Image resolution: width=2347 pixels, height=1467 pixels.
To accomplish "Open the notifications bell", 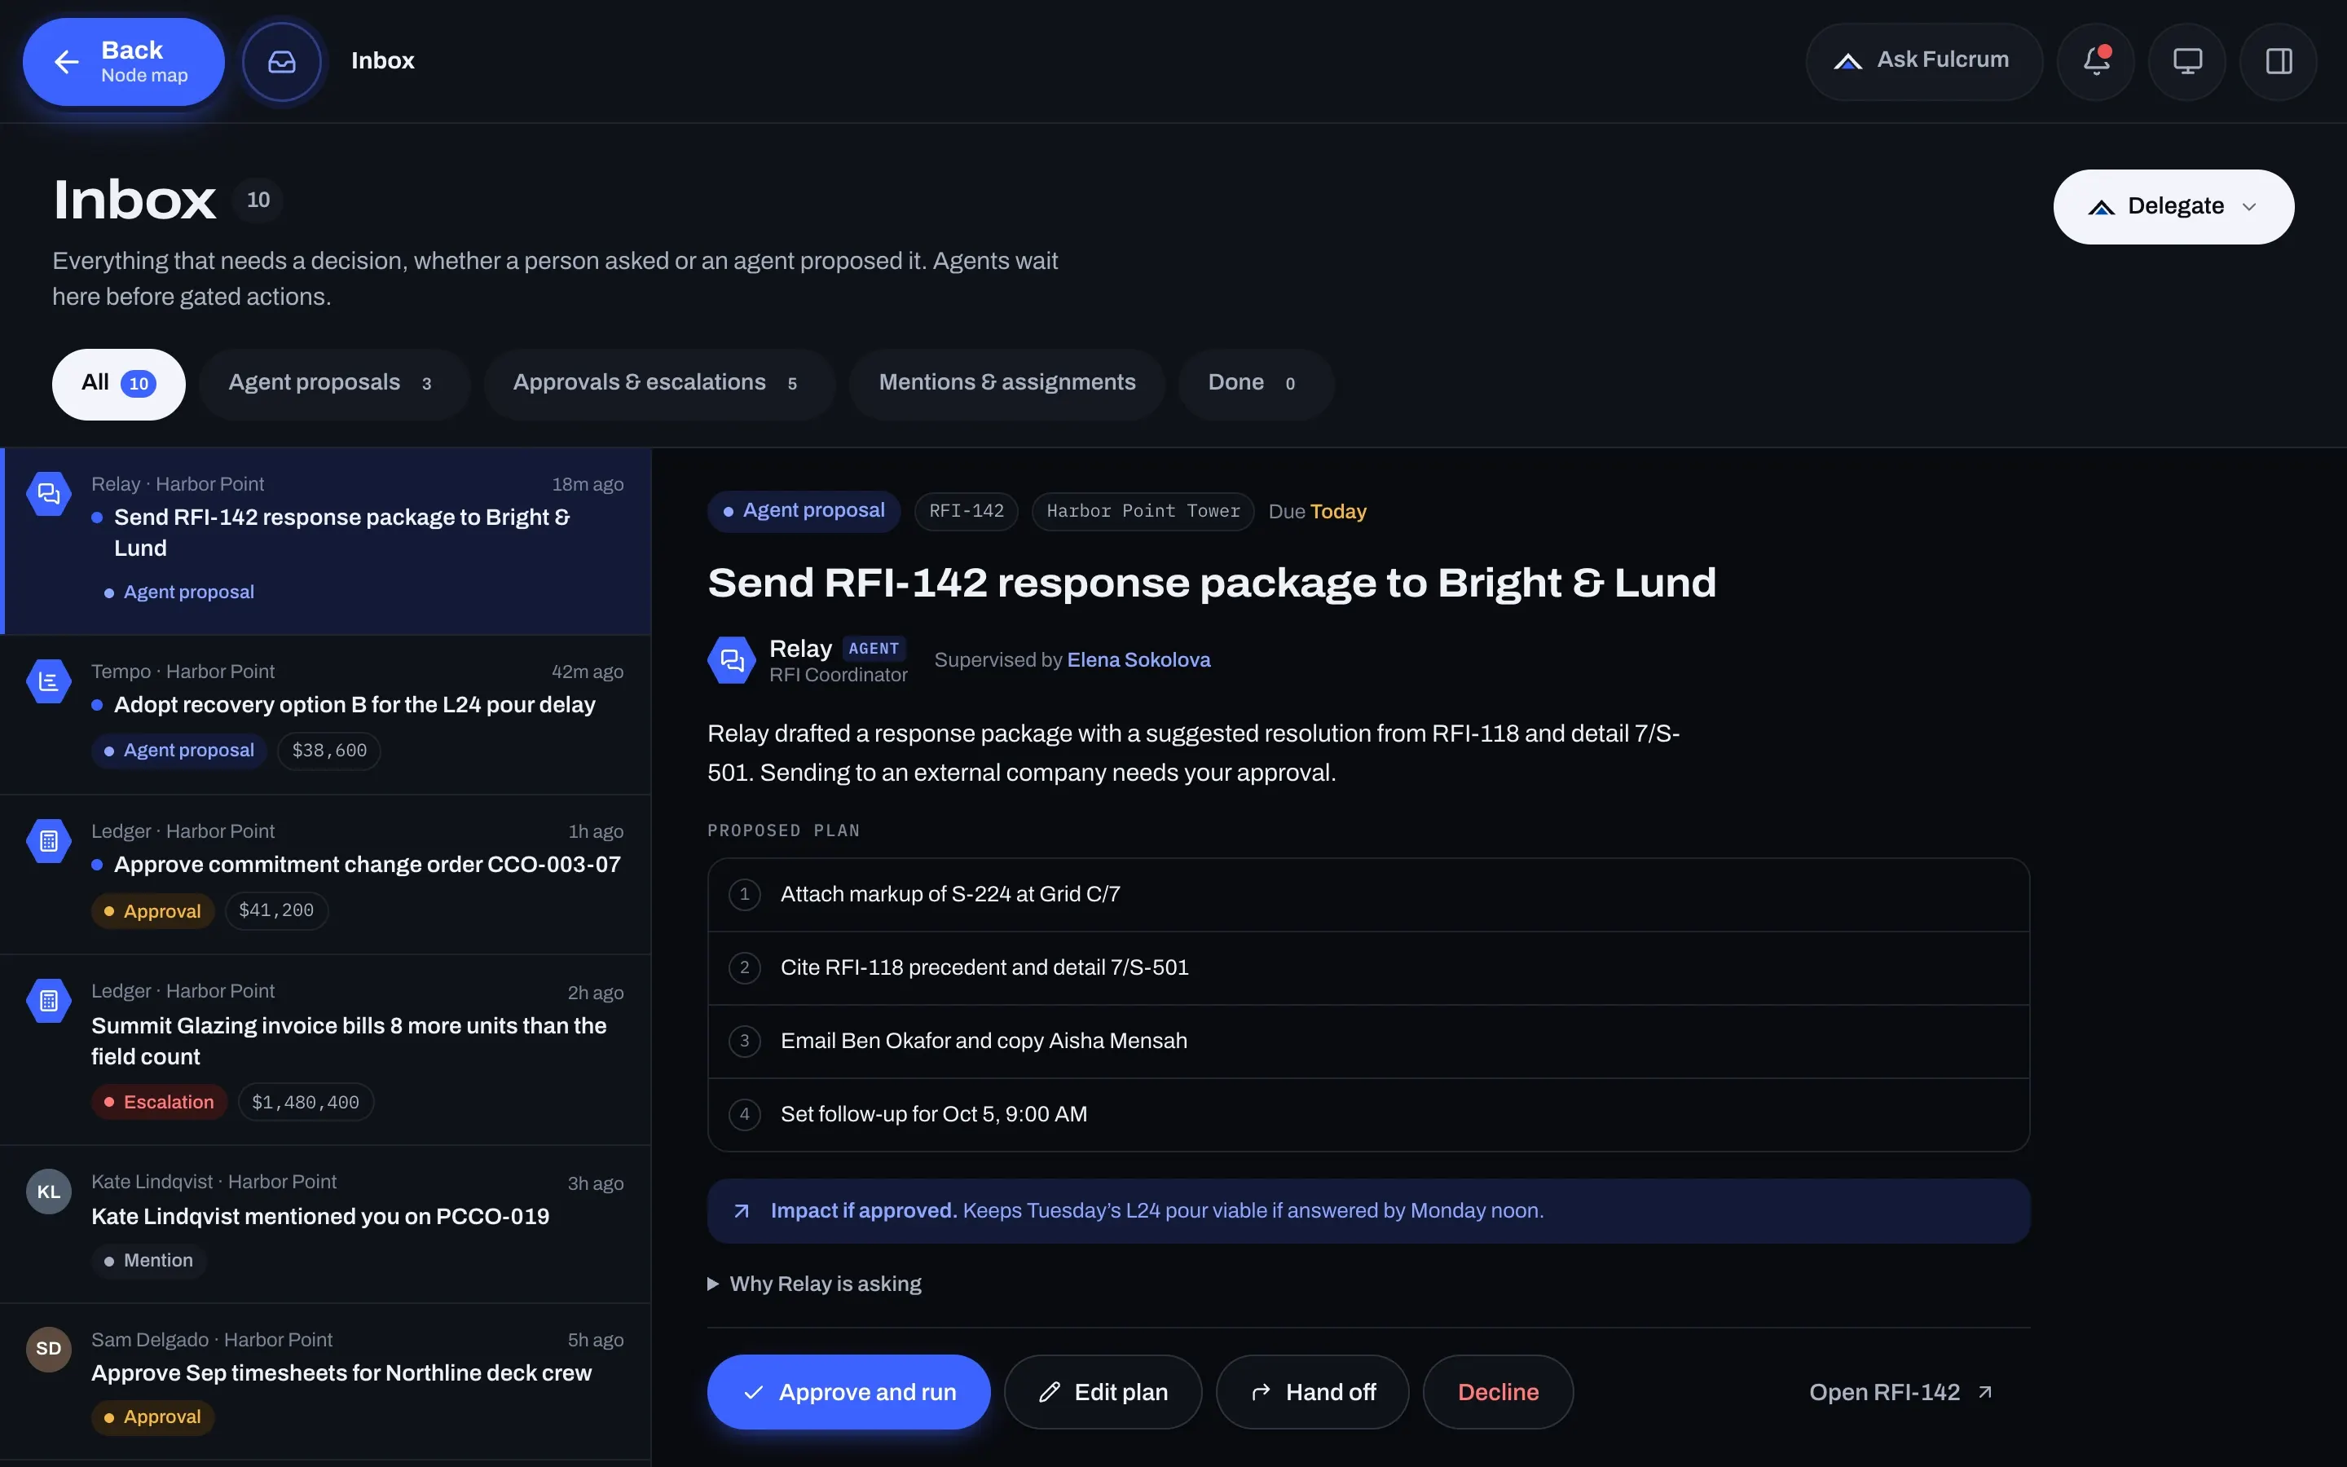I will (x=2096, y=62).
